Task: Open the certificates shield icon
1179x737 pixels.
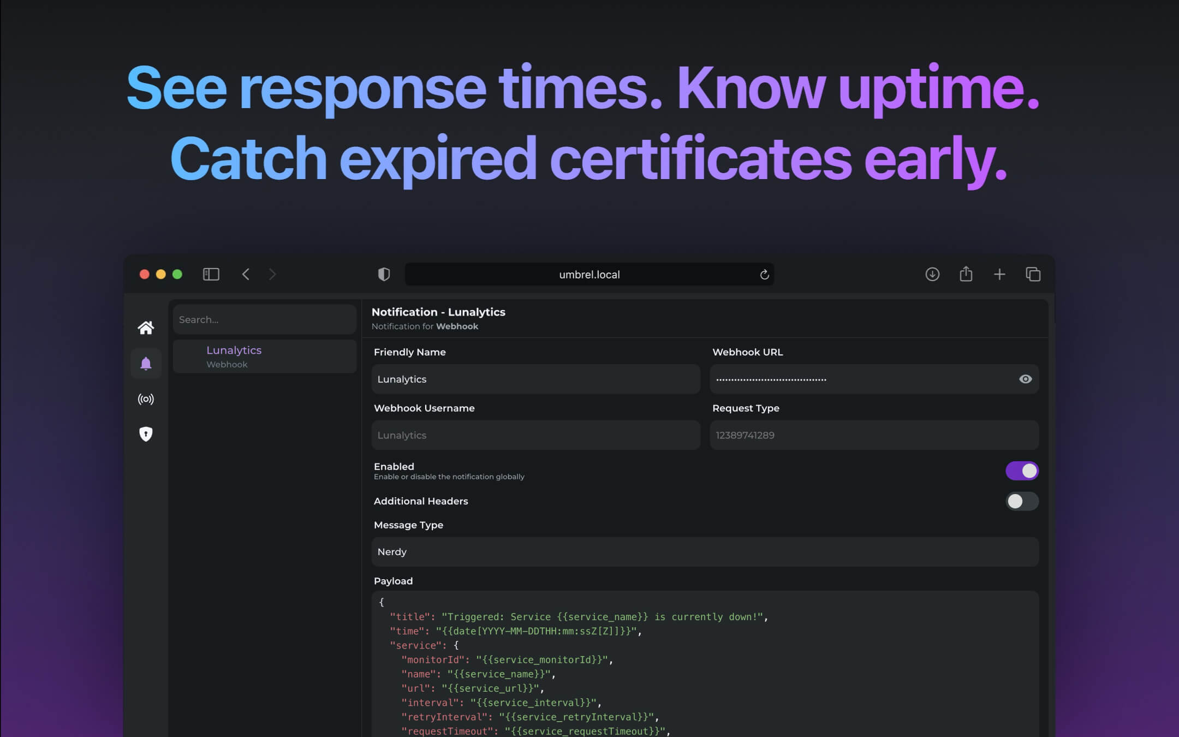Action: coord(146,434)
